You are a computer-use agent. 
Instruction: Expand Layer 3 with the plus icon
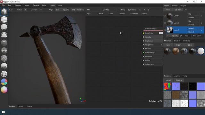pyautogui.click(x=201, y=23)
